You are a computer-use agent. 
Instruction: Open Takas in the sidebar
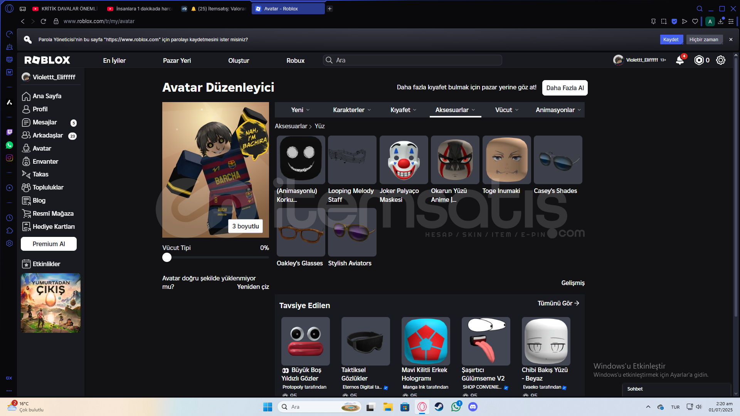(35, 174)
